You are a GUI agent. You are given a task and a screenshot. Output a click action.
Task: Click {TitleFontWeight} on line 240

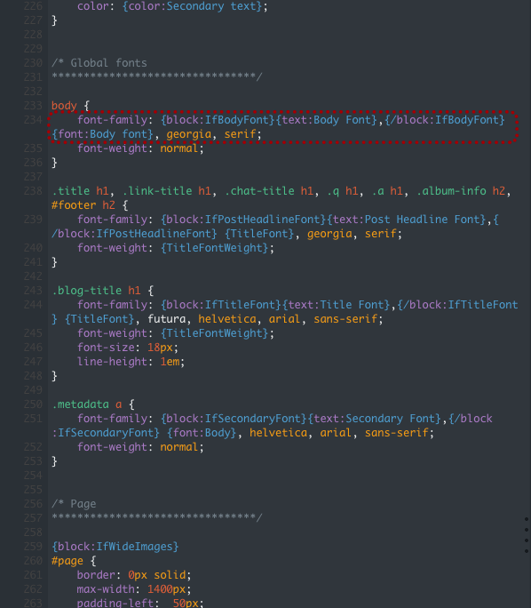(x=214, y=248)
